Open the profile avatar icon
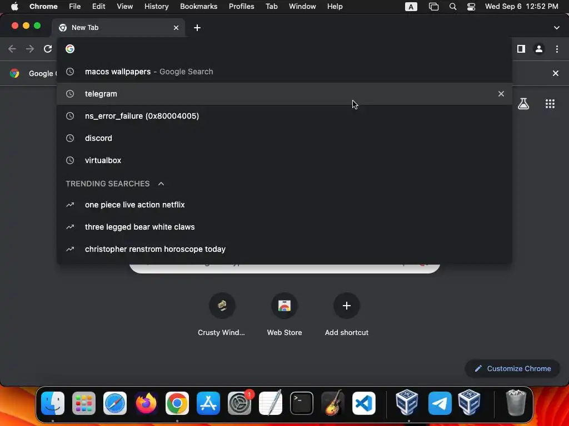Screen dimensions: 569x426 pos(539,49)
